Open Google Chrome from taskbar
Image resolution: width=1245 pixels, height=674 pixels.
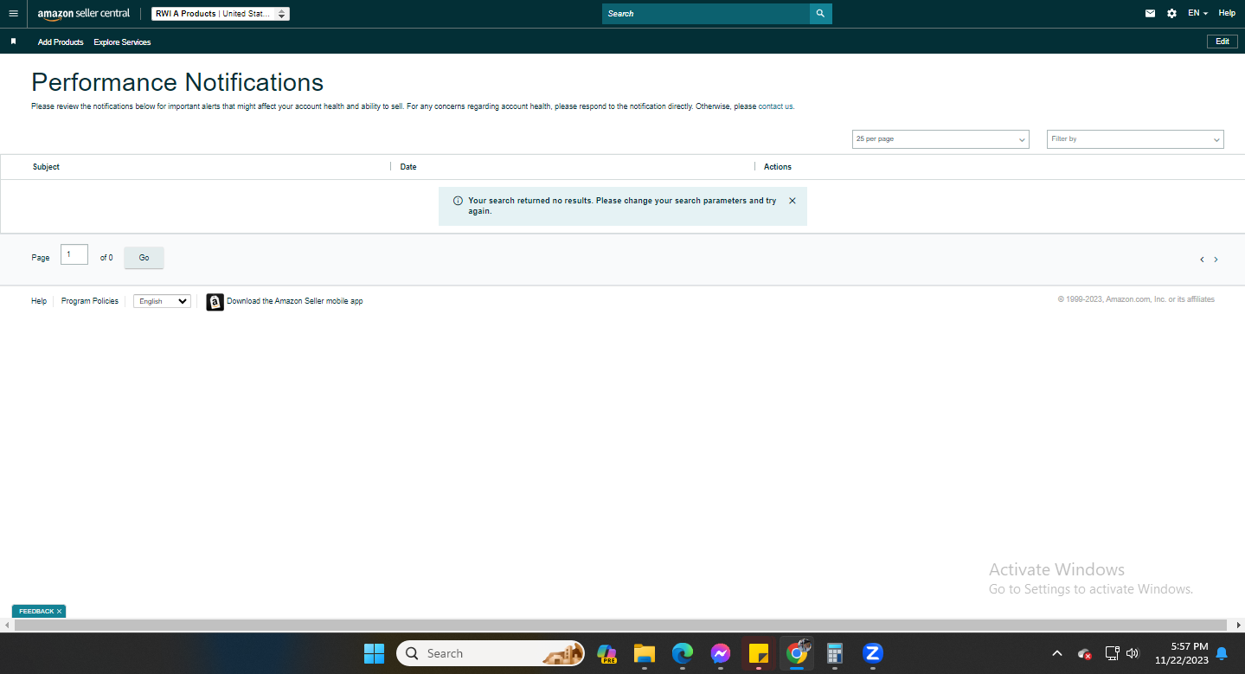pos(797,653)
